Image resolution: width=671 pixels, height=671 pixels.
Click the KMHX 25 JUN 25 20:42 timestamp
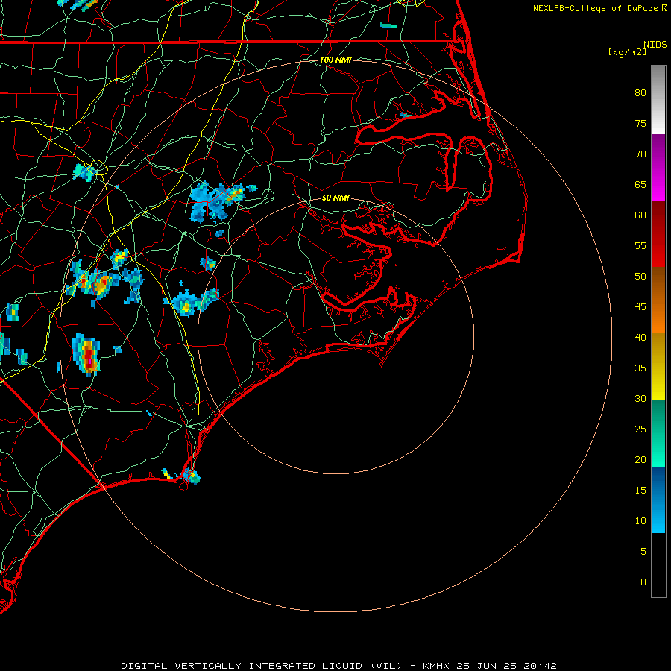(x=490, y=666)
